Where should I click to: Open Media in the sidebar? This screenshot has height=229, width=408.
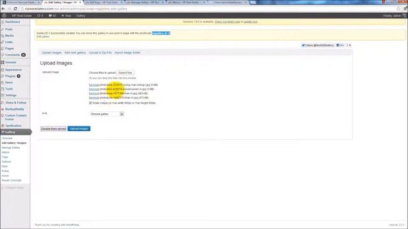tap(10, 36)
